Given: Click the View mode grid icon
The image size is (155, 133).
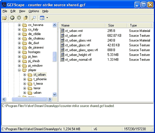Looking at the screenshot, I should tap(42, 18).
